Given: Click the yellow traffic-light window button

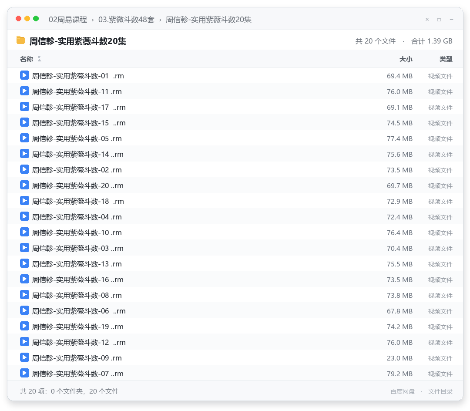Looking at the screenshot, I should pos(27,19).
